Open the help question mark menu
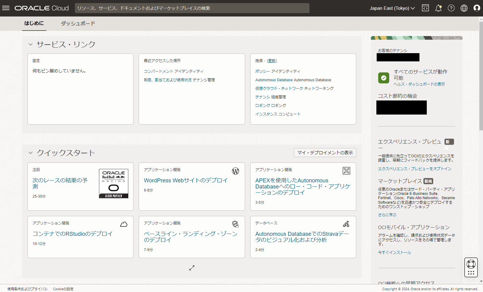This screenshot has height=292, width=483. pos(451,8)
